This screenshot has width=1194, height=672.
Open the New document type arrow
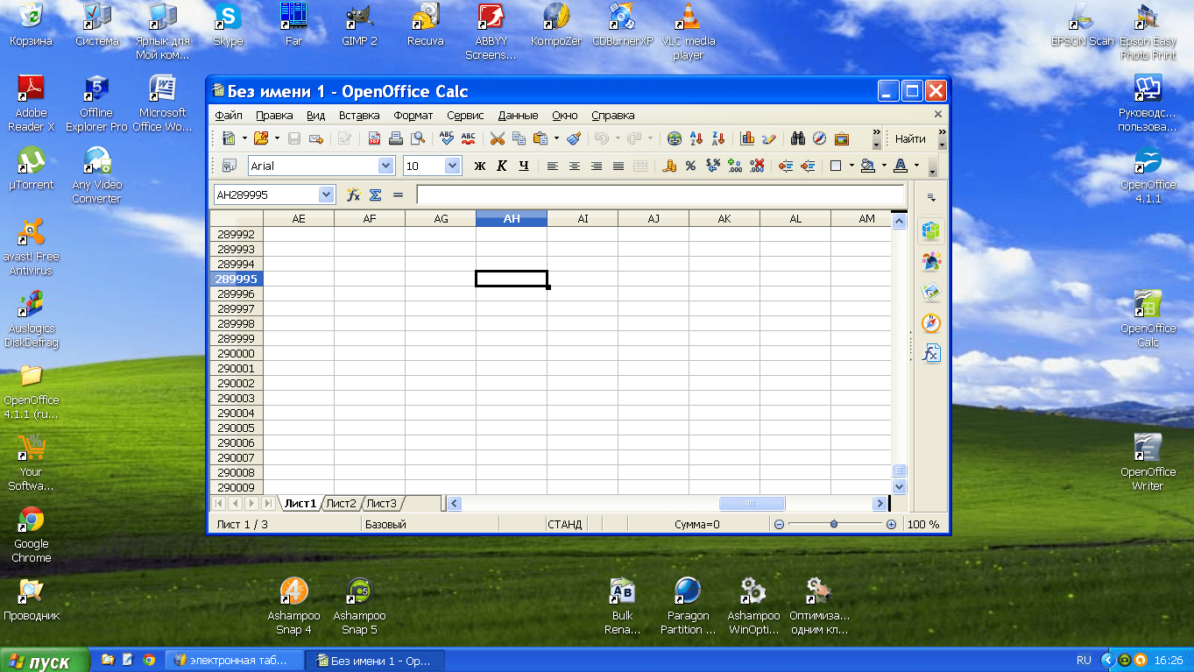point(244,138)
